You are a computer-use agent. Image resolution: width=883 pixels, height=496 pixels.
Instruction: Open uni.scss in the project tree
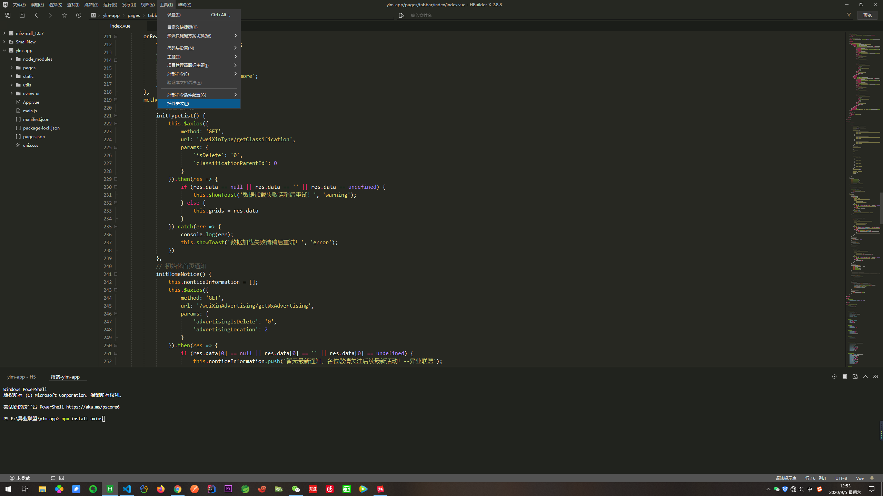(30, 145)
